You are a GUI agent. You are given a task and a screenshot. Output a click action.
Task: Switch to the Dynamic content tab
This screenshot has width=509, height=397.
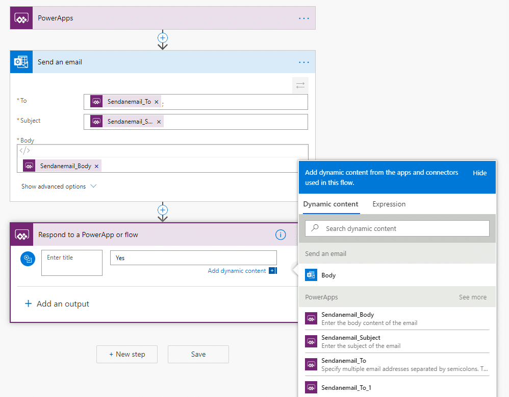point(331,204)
